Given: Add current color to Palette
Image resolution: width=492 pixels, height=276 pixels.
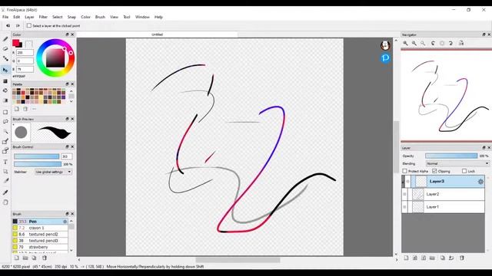Looking at the screenshot, I should point(17,109).
